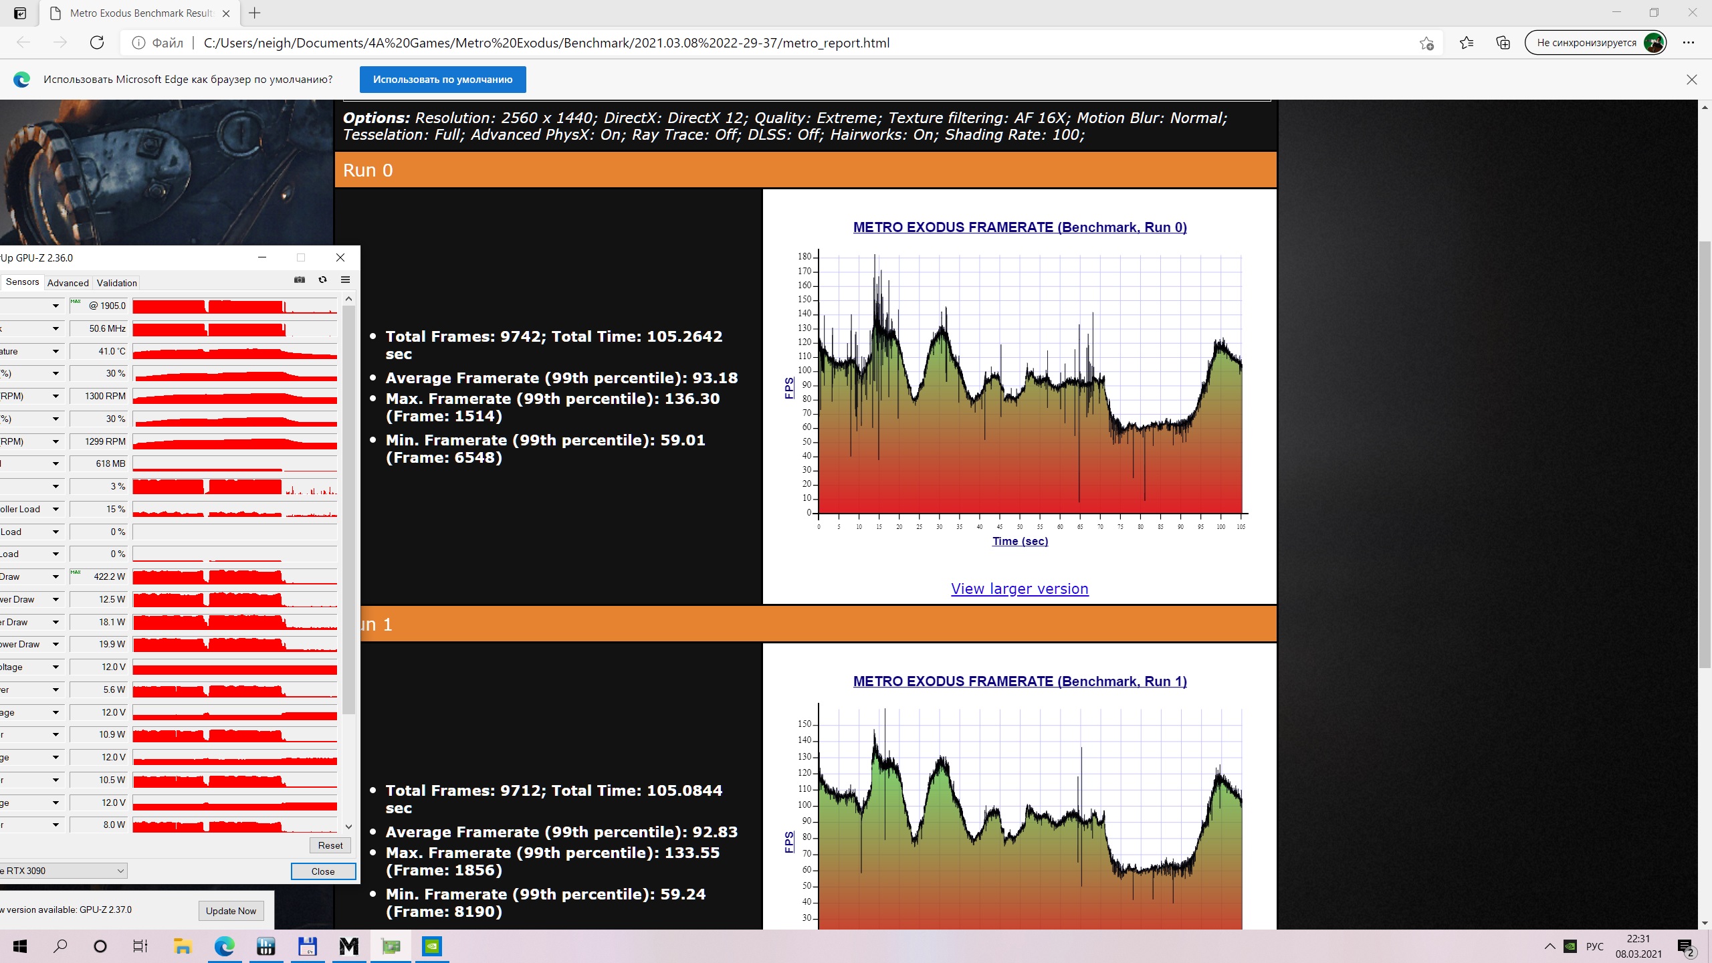Open Edge favorites star list icon

click(1466, 43)
